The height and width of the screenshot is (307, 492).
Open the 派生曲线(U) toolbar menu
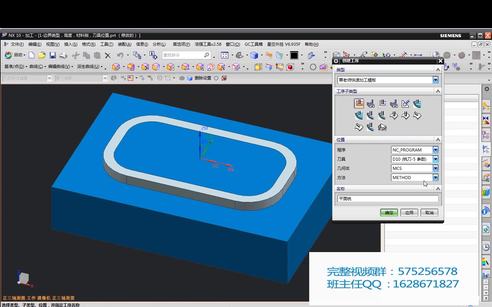pos(90,67)
